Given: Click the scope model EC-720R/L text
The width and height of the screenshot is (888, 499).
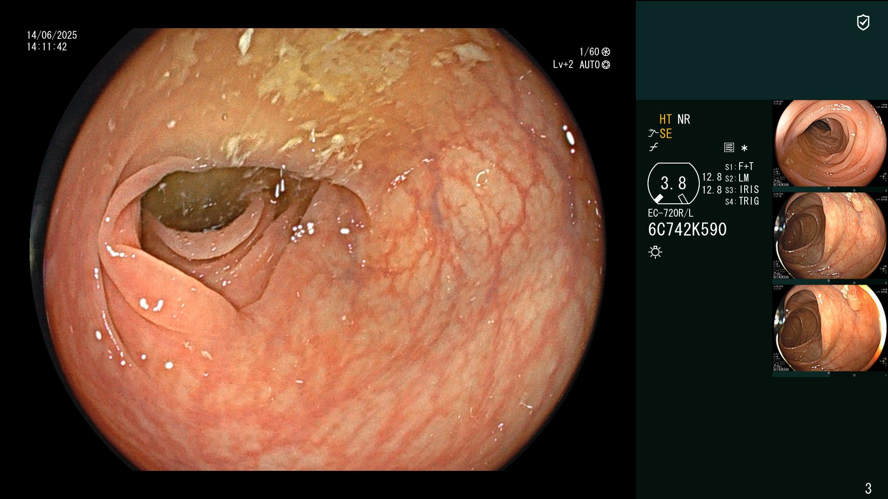Looking at the screenshot, I should (671, 213).
